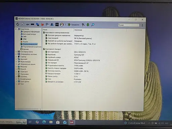This screenshot has width=172, height=129.
Task: Expand the Операційна система node
Action: [x=16, y=54]
